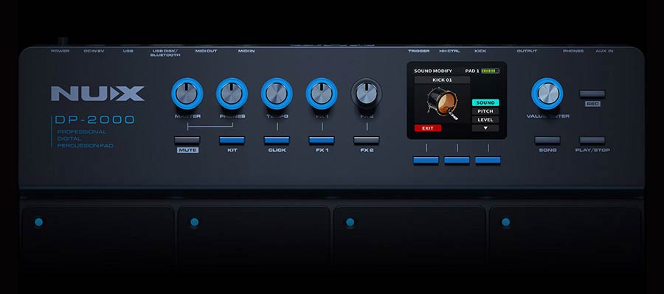This screenshot has width=664, height=294.
Task: Click the TEMPO knob
Action: point(277,94)
